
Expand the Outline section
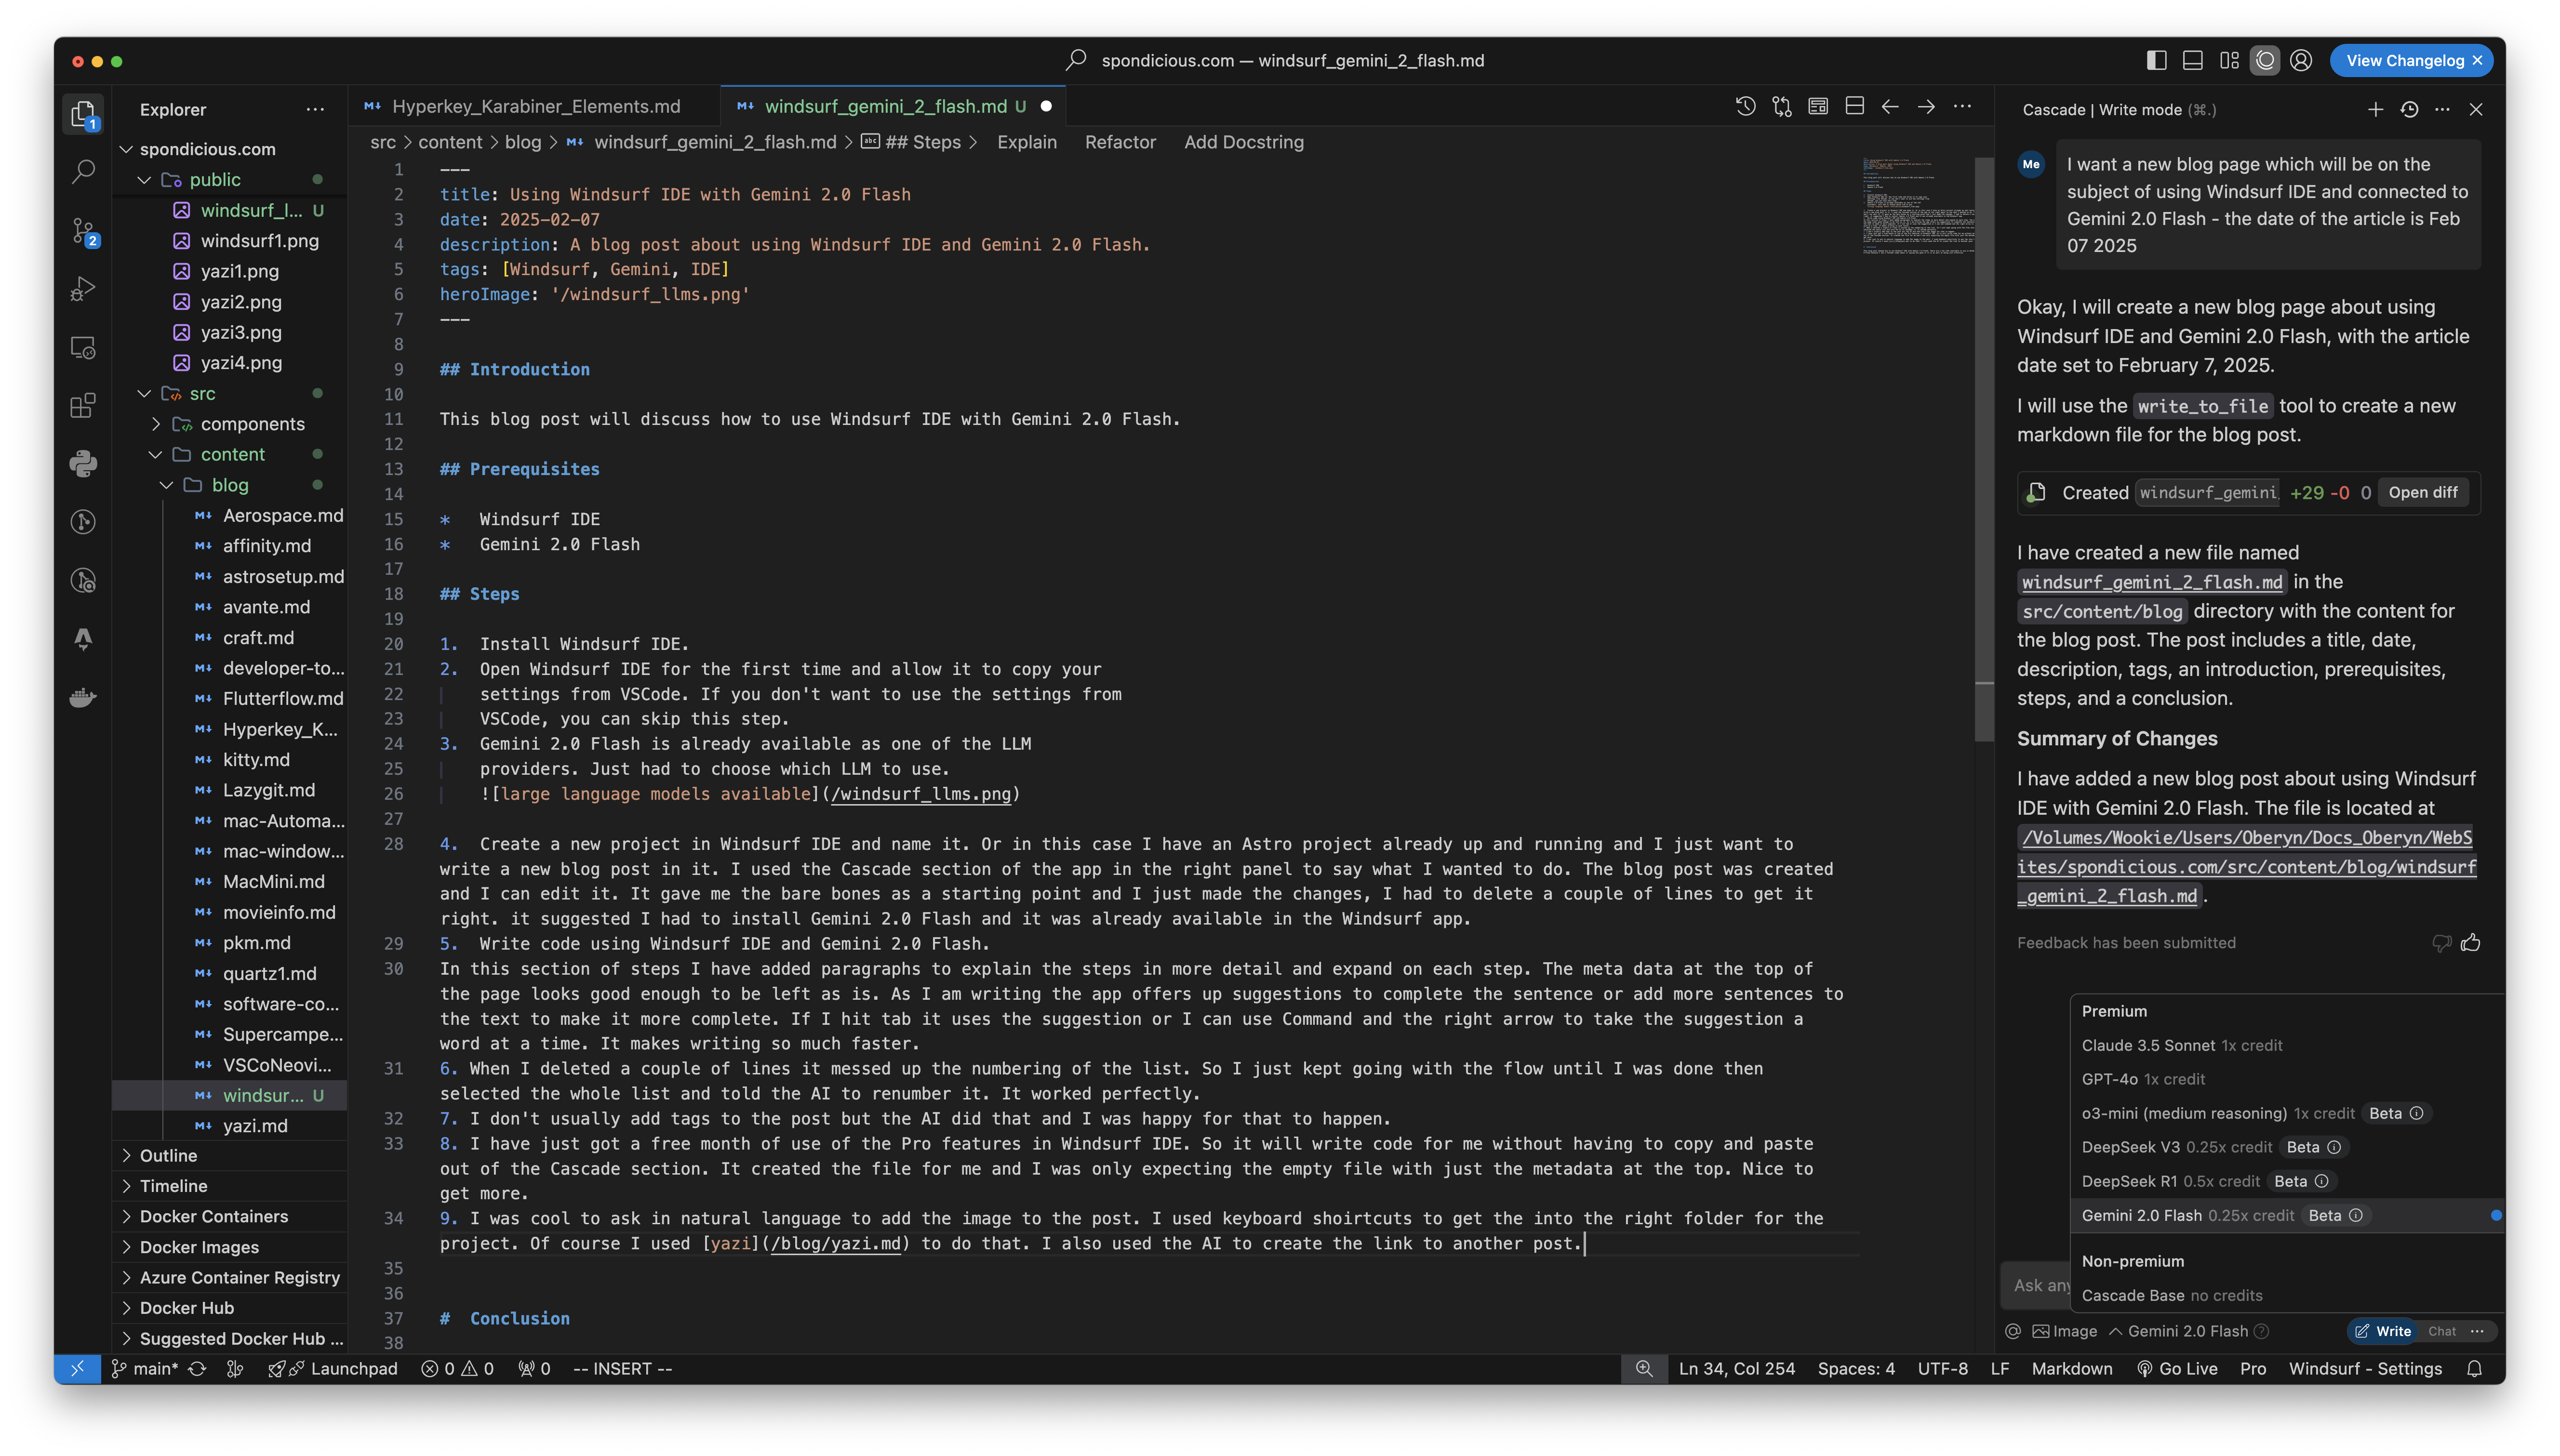[230, 1155]
